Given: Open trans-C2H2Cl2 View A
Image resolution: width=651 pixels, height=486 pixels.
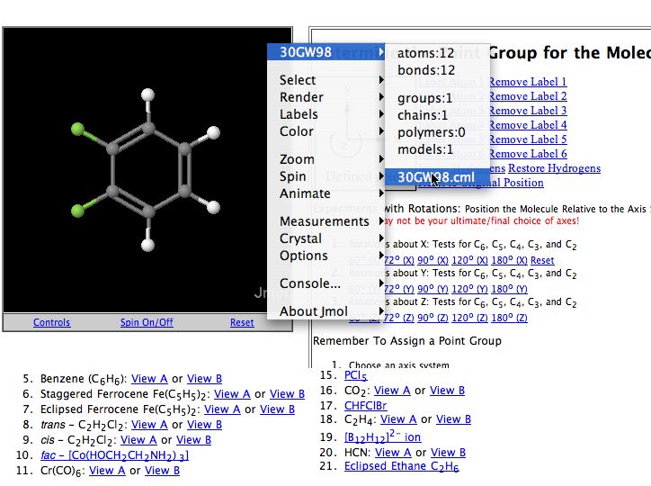Looking at the screenshot, I should tap(149, 425).
